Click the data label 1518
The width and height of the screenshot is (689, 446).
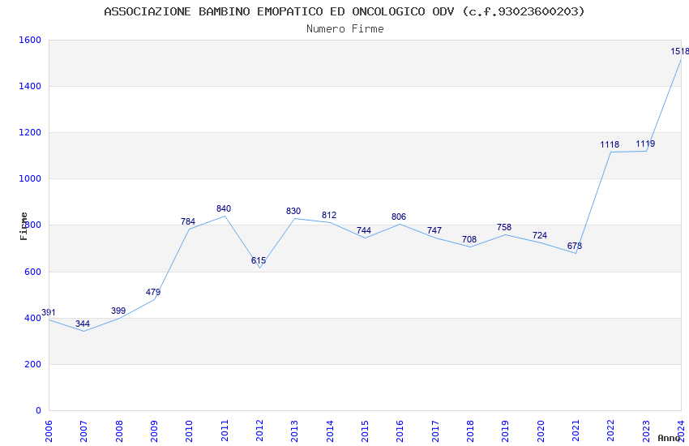pos(679,51)
